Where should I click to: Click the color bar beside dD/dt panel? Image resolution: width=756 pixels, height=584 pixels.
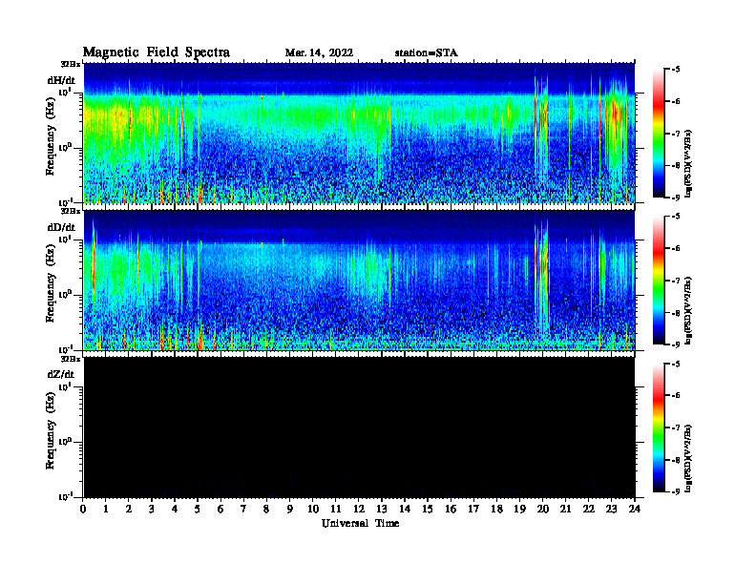[x=659, y=281]
